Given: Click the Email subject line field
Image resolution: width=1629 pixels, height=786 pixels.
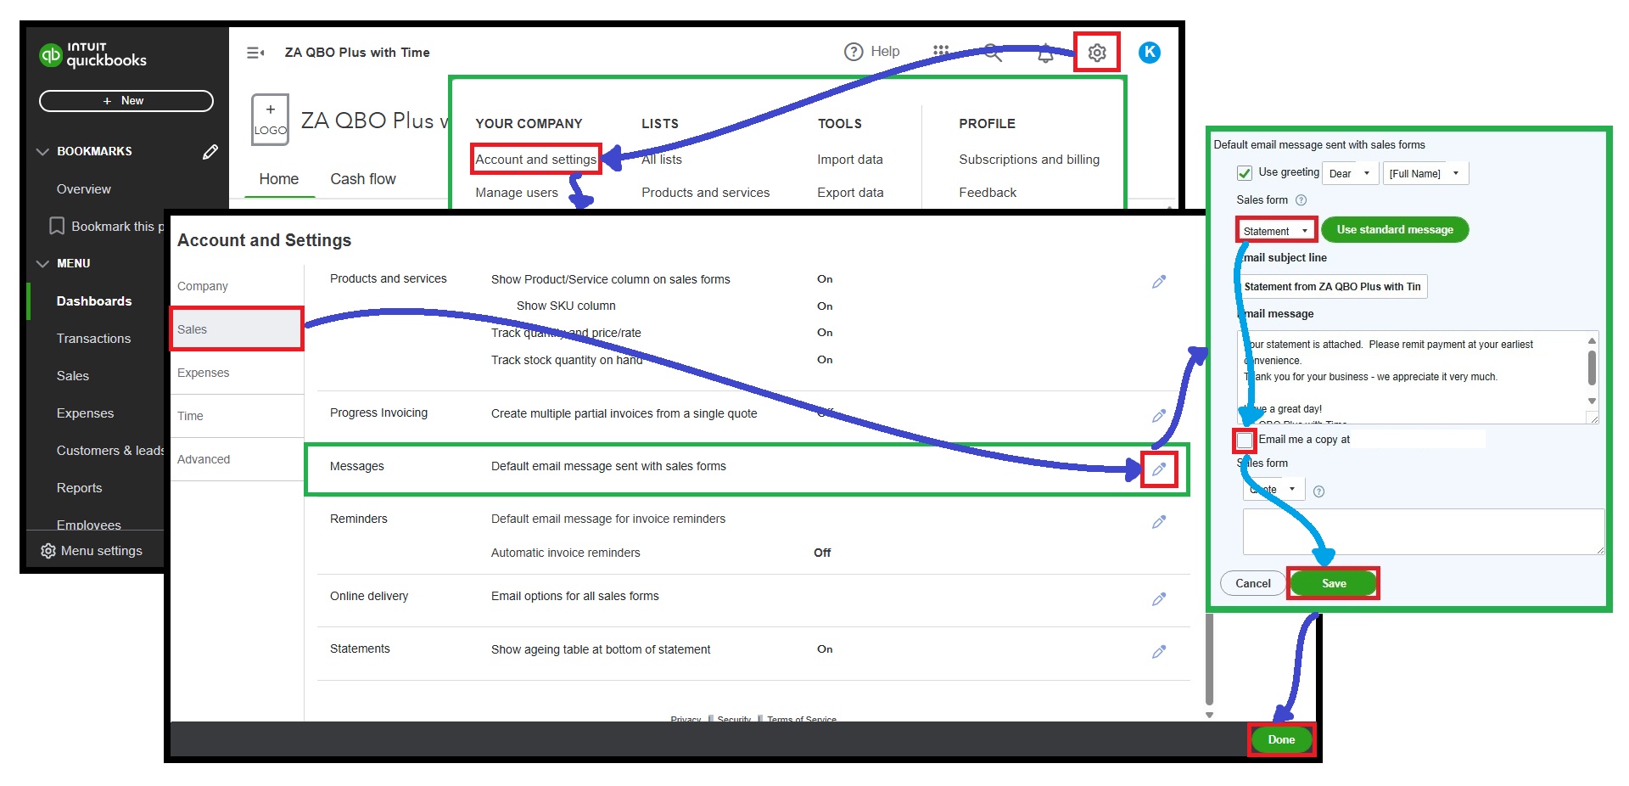Looking at the screenshot, I should pyautogui.click(x=1333, y=287).
